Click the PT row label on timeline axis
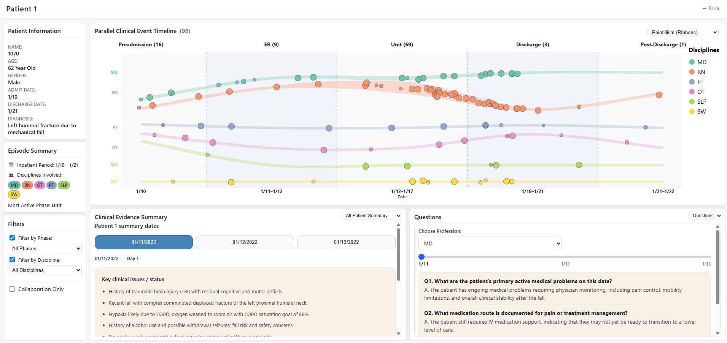 115,127
